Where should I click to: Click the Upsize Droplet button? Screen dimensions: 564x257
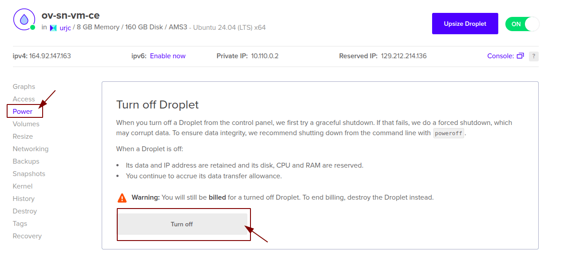[465, 24]
